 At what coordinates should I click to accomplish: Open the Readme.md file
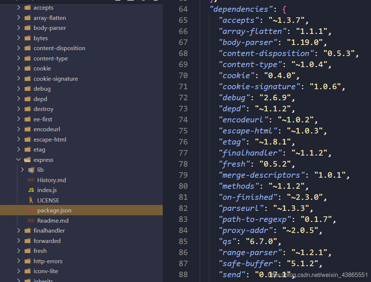[53, 220]
